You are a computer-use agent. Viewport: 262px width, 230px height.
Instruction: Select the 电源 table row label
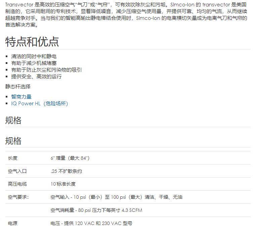coord(13,223)
